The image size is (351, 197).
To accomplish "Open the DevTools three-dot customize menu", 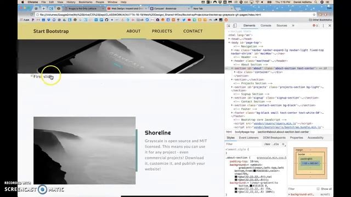I will (323, 26).
